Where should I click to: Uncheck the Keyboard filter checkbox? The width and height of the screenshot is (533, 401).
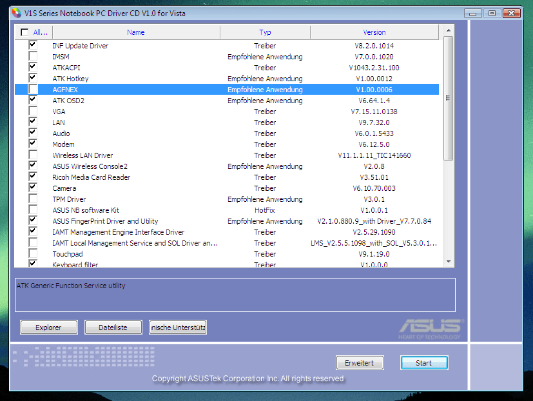(x=33, y=263)
